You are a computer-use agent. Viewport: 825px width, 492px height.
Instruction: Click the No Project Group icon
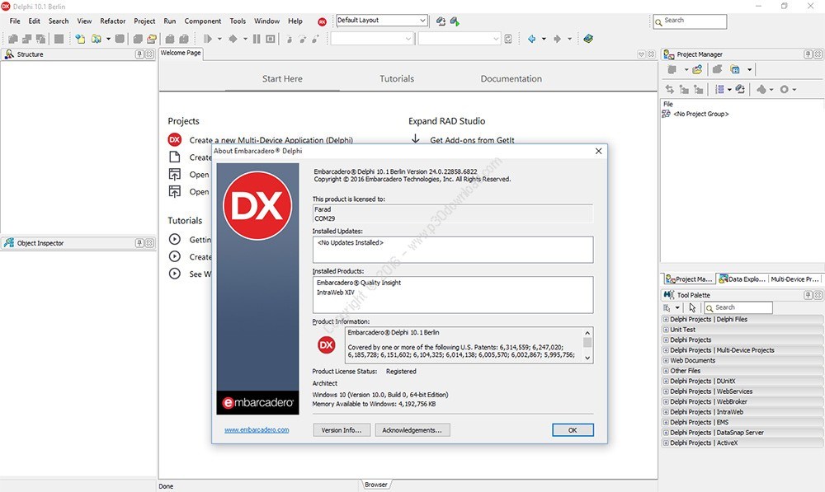point(666,114)
